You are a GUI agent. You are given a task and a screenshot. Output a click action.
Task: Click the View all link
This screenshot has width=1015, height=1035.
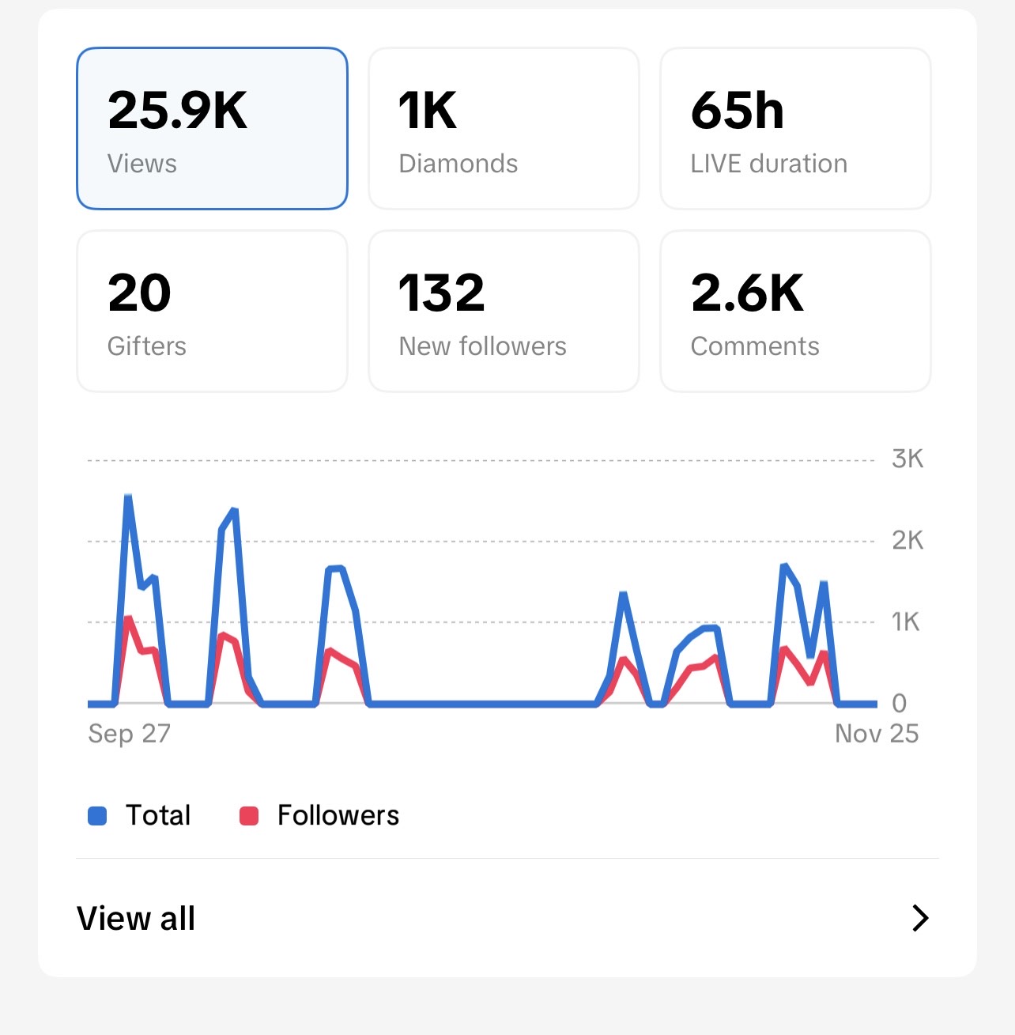point(136,917)
